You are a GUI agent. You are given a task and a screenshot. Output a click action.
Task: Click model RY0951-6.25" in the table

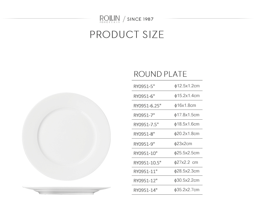(147, 106)
